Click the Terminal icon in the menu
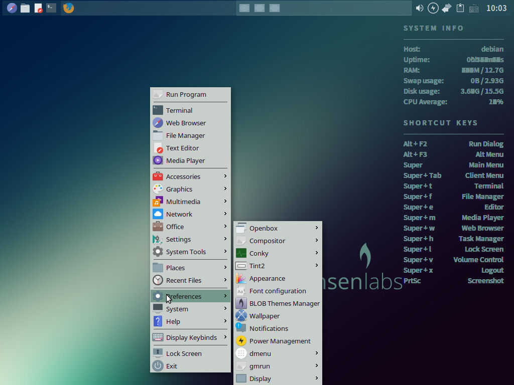 click(x=158, y=110)
